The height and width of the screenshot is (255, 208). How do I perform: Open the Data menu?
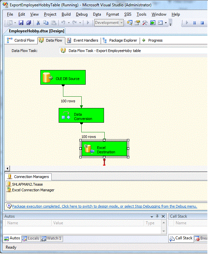pyautogui.click(x=97, y=14)
